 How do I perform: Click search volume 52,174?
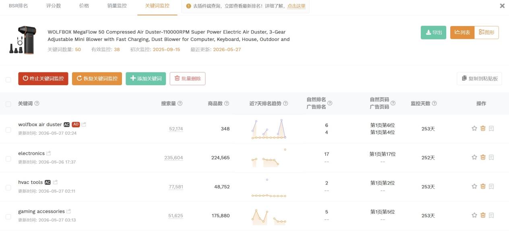(176, 129)
